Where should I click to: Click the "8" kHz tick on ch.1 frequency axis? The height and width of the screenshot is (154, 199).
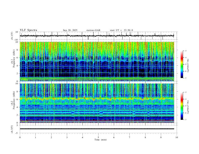click(x=18, y=50)
